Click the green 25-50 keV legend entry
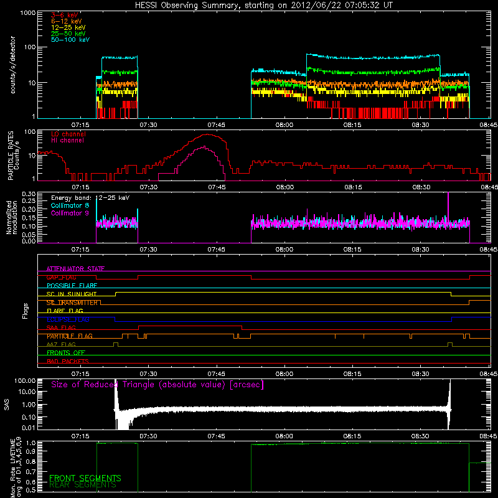 pos(68,34)
